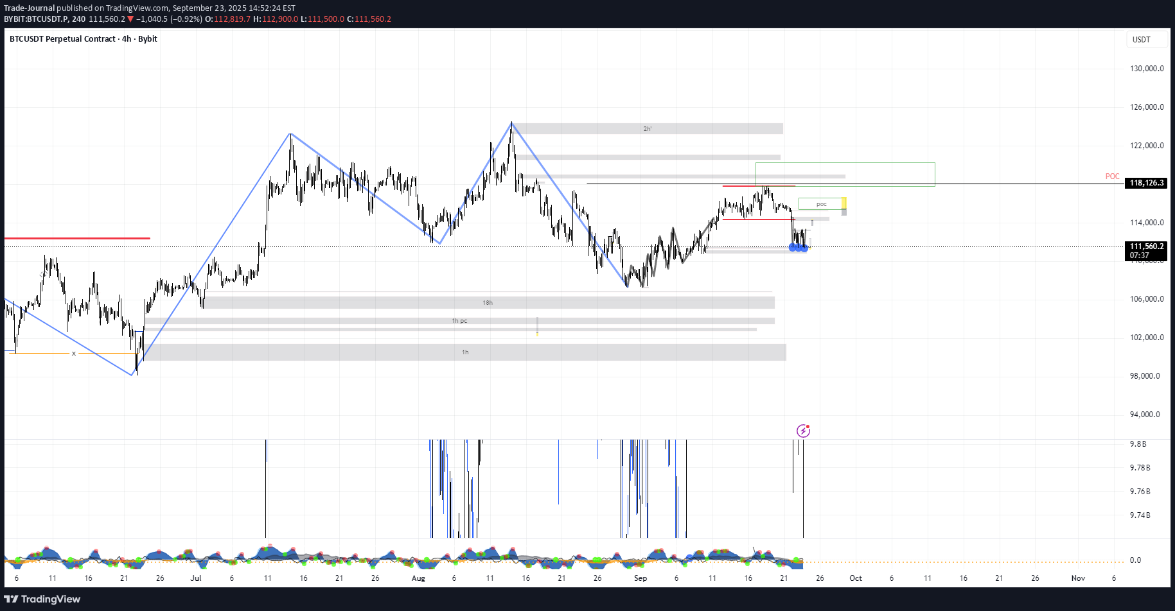1175x611 pixels.
Task: Select the small green rectangle labeled poc
Action: pos(820,204)
